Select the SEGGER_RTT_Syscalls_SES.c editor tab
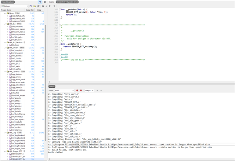 (67, 2)
